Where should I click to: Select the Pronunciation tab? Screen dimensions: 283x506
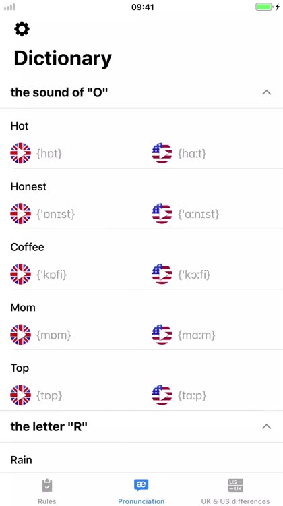141,491
